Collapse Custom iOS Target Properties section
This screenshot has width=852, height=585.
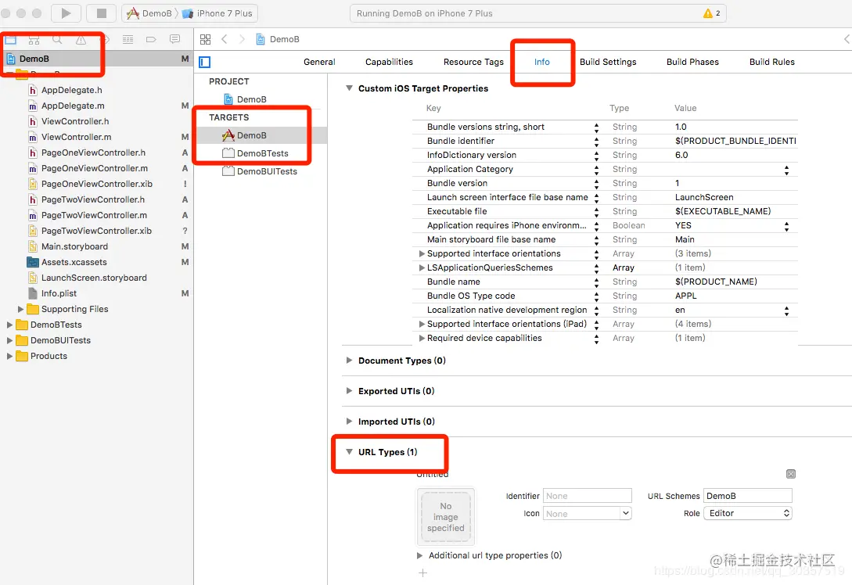click(x=350, y=88)
